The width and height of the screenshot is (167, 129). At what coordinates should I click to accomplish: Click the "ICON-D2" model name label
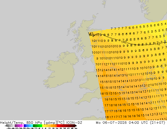tap(74, 123)
